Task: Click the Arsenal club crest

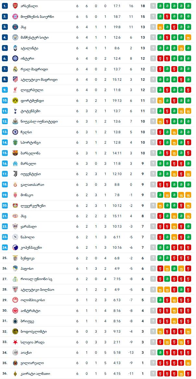Action: (15, 6)
